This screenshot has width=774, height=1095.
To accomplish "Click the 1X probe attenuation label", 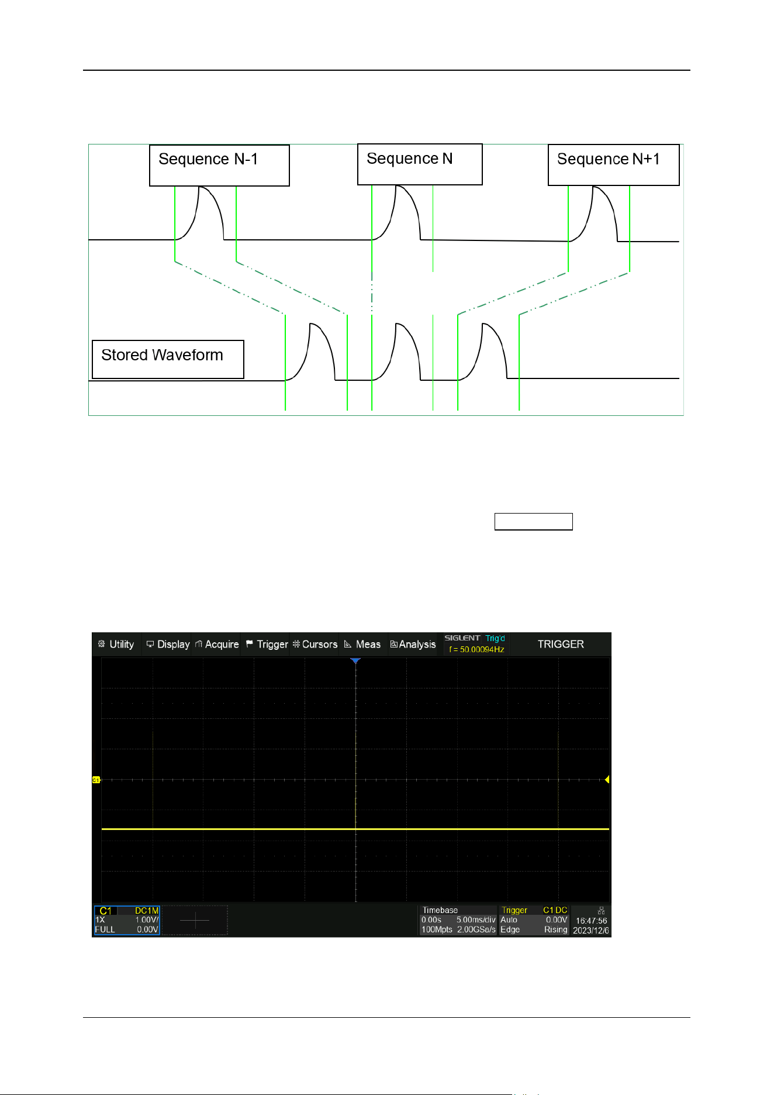I will coord(100,920).
